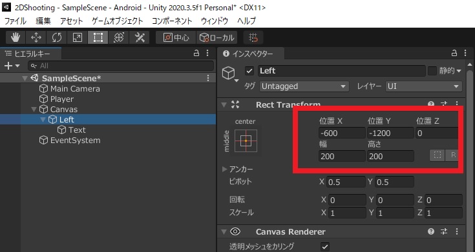Open Rect Transform presets icon
The image size is (475, 252).
[x=444, y=104]
